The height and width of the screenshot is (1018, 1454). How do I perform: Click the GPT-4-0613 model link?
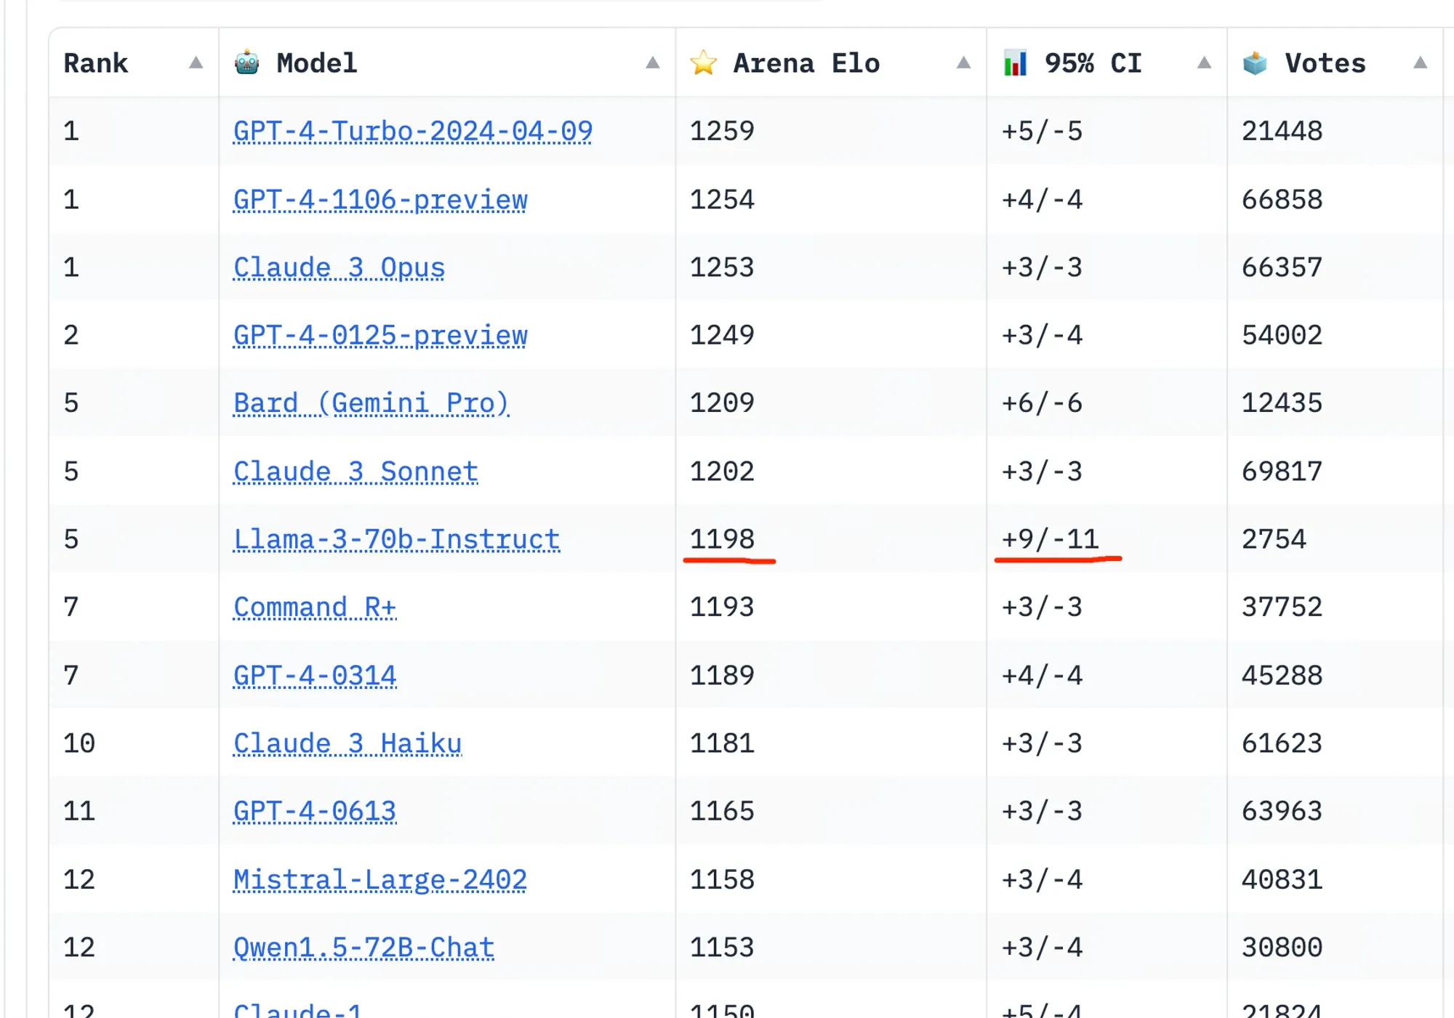[314, 812]
